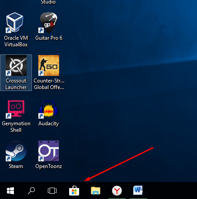197x199 pixels.
Task: Click the "Oracle VM VirtualBox" label text
Action: 16,41
